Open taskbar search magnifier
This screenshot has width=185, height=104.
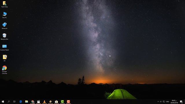tap(9, 101)
